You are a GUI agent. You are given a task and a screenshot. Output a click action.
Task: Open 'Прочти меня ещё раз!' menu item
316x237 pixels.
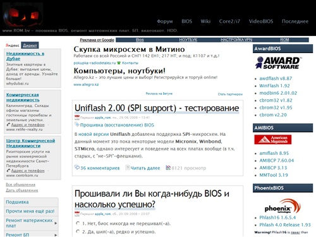click(x=30, y=211)
